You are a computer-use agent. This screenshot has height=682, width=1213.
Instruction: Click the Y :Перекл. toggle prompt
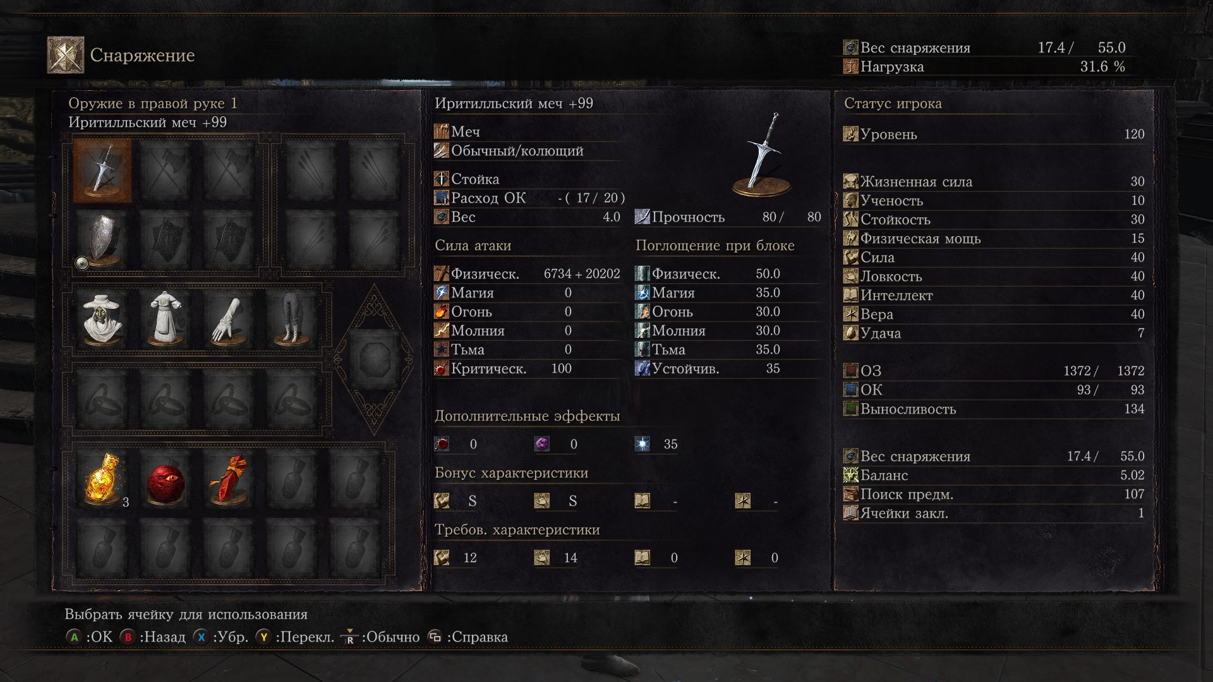tap(295, 637)
